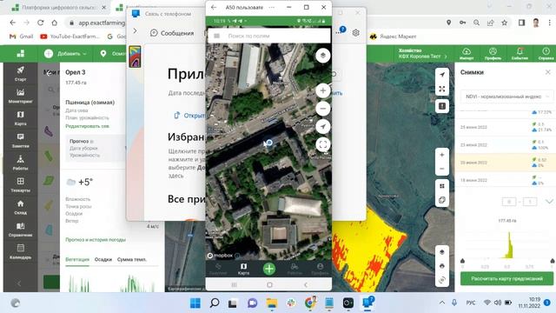Screen dimensions: 556x313
Task: Click the web map locate-me arrow button
Action: pos(442,75)
